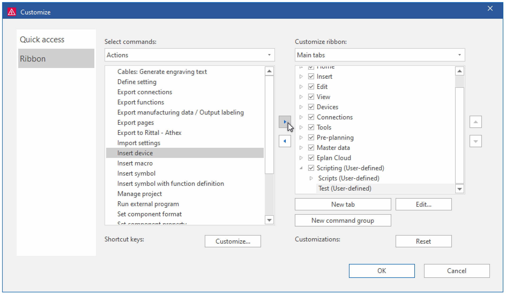Expand the Insert tree node
Viewport: 506px width, 295px height.
[301, 77]
